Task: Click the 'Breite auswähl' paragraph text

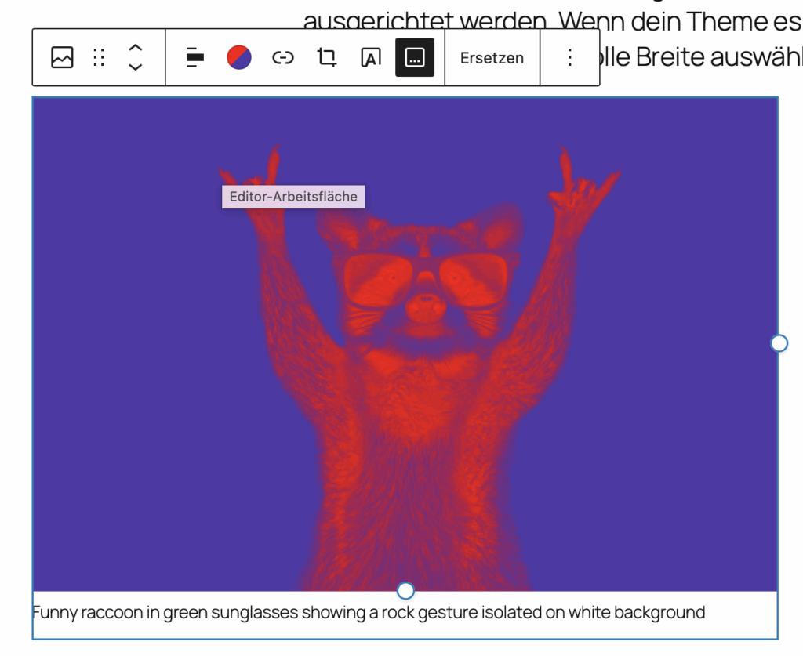Action: (706, 57)
